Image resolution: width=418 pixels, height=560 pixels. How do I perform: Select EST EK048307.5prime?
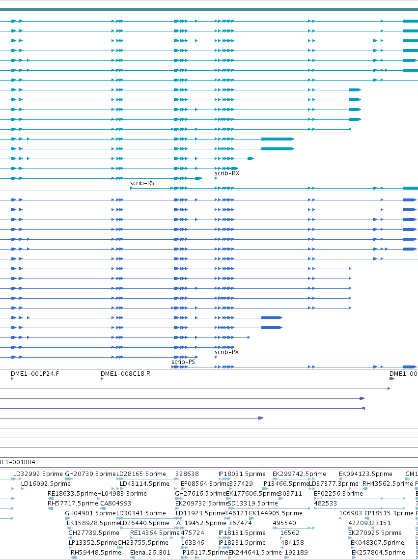click(377, 542)
